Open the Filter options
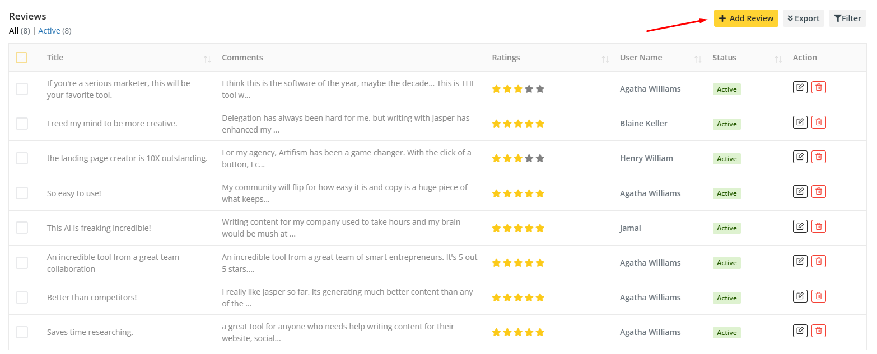This screenshot has width=877, height=354. coord(847,18)
